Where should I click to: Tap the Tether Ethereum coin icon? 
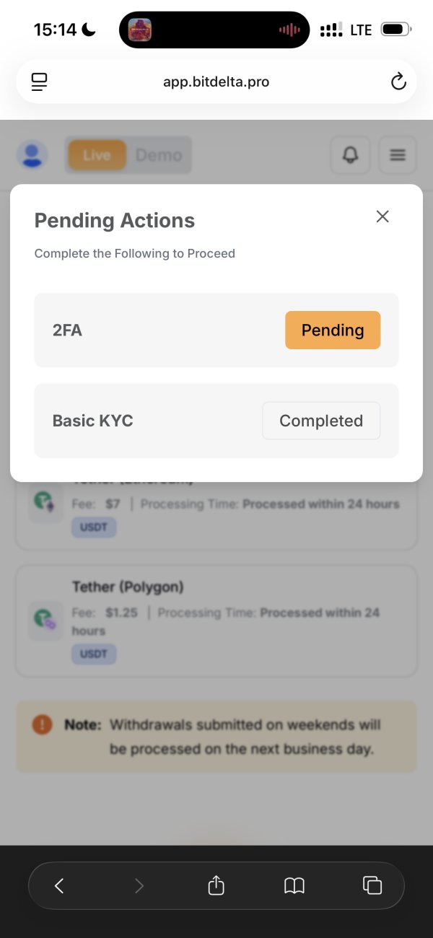pyautogui.click(x=45, y=501)
